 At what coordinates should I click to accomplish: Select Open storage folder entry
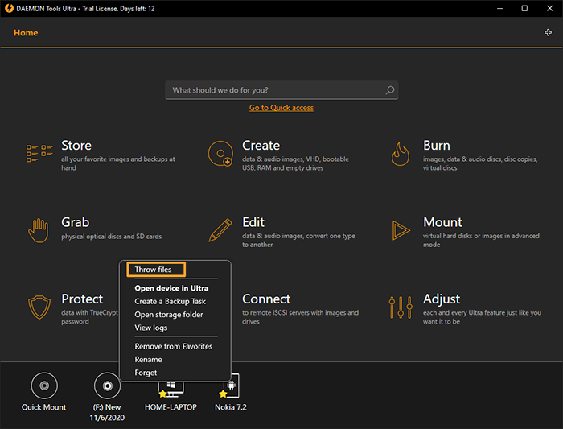pyautogui.click(x=169, y=315)
